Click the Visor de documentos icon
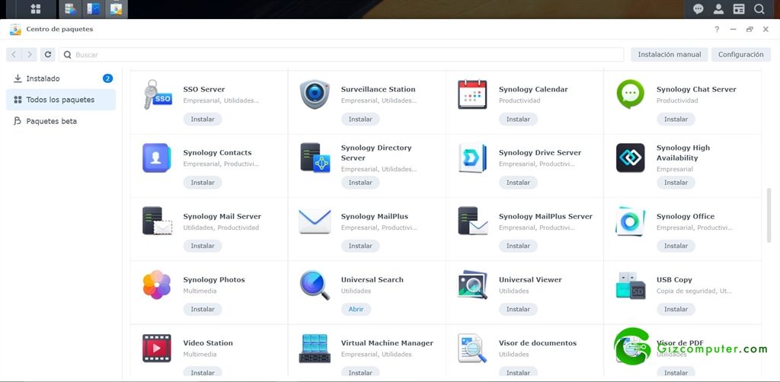Viewport: 780px width, 382px height. coord(472,349)
